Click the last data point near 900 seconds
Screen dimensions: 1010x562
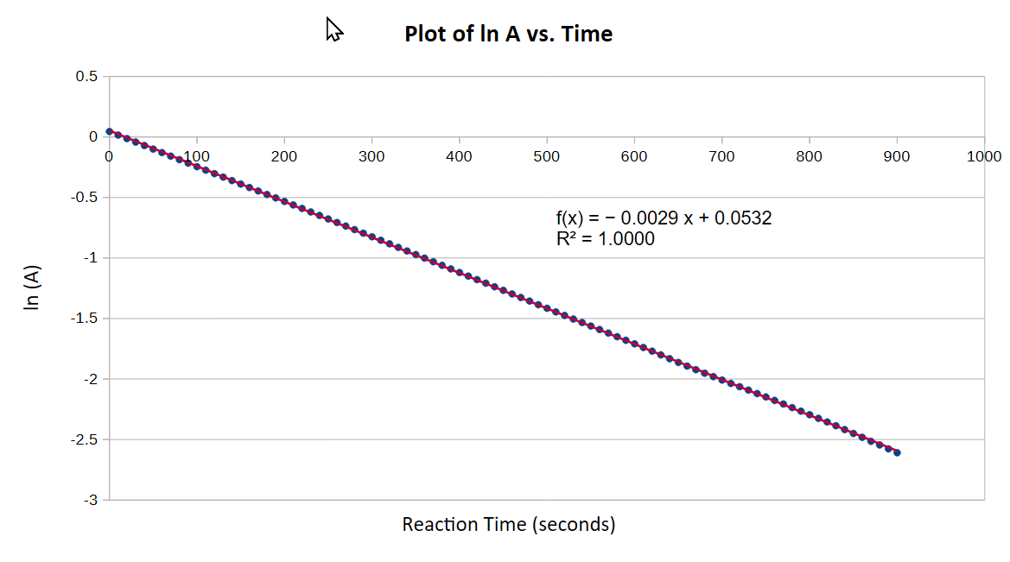897,452
